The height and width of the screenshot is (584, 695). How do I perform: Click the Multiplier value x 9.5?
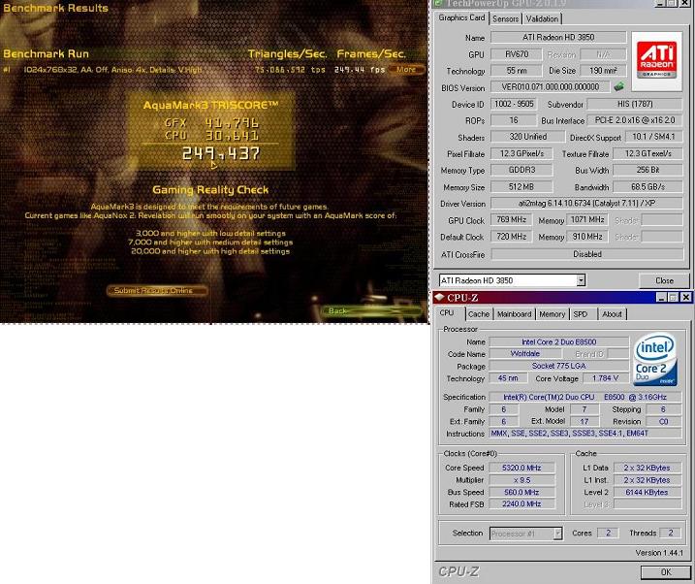[521, 480]
